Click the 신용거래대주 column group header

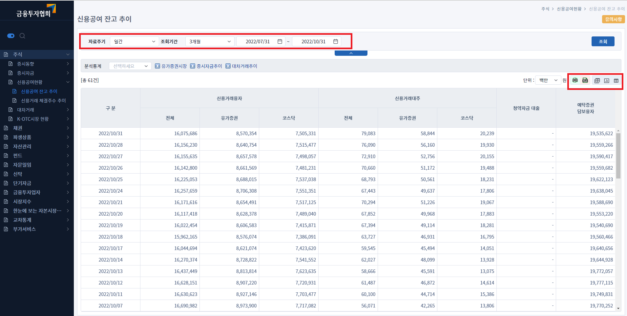click(408, 98)
